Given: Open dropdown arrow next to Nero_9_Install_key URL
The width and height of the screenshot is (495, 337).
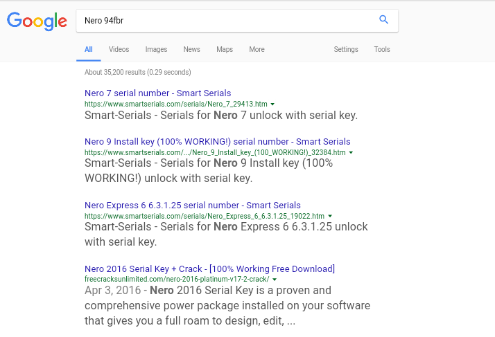Looking at the screenshot, I should [351, 153].
